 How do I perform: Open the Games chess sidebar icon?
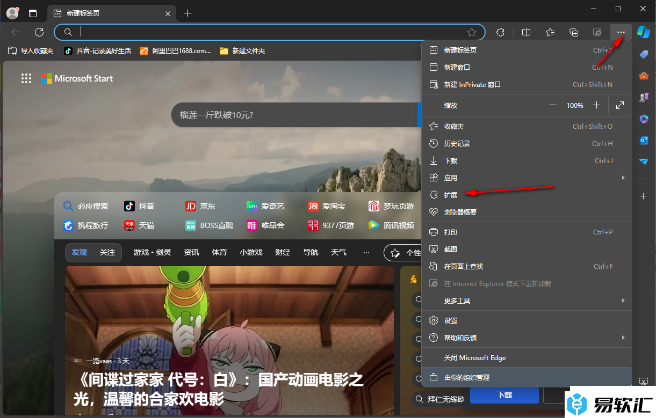coord(644,97)
